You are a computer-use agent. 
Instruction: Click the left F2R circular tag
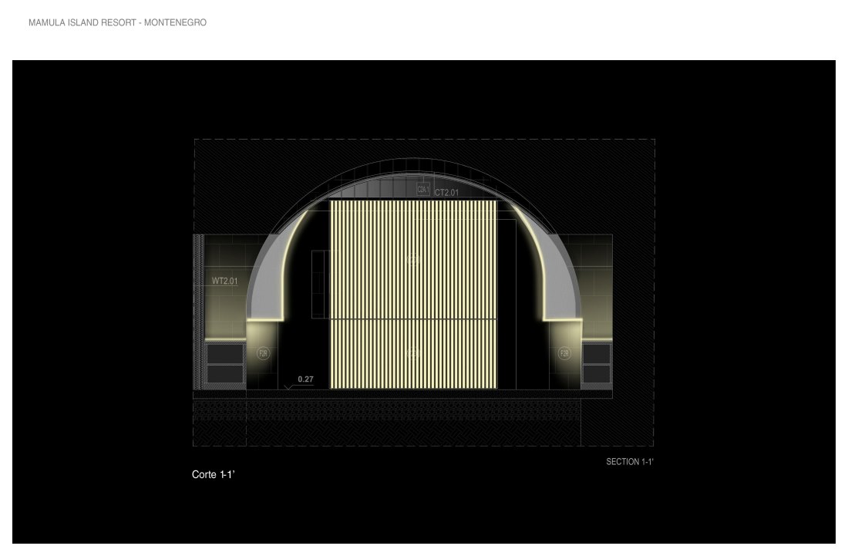point(263,353)
